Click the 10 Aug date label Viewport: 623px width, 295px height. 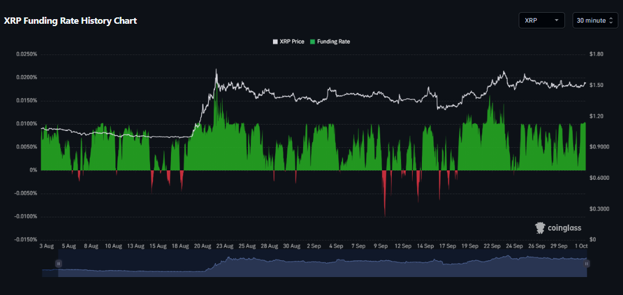tap(113, 246)
